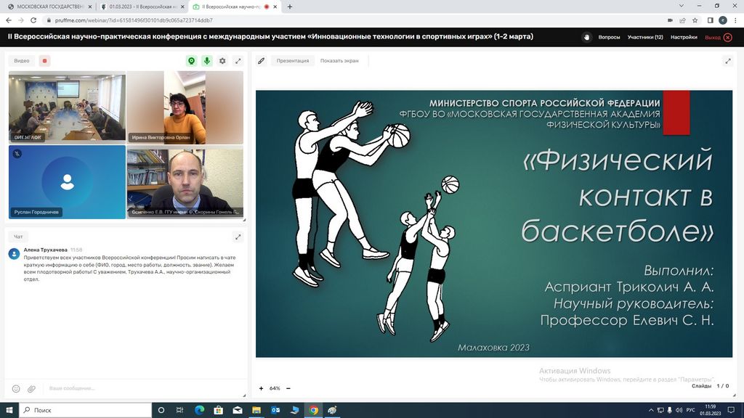Zoom in the slide with plus
This screenshot has height=418, width=744.
pos(261,388)
